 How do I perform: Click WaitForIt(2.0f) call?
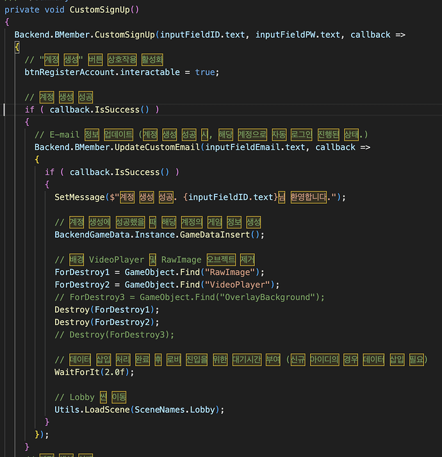click(x=94, y=372)
